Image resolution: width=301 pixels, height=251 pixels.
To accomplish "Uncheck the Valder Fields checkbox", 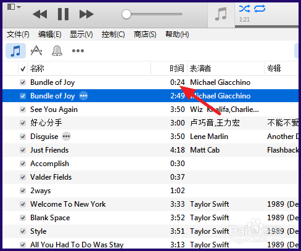I will coord(23,177).
